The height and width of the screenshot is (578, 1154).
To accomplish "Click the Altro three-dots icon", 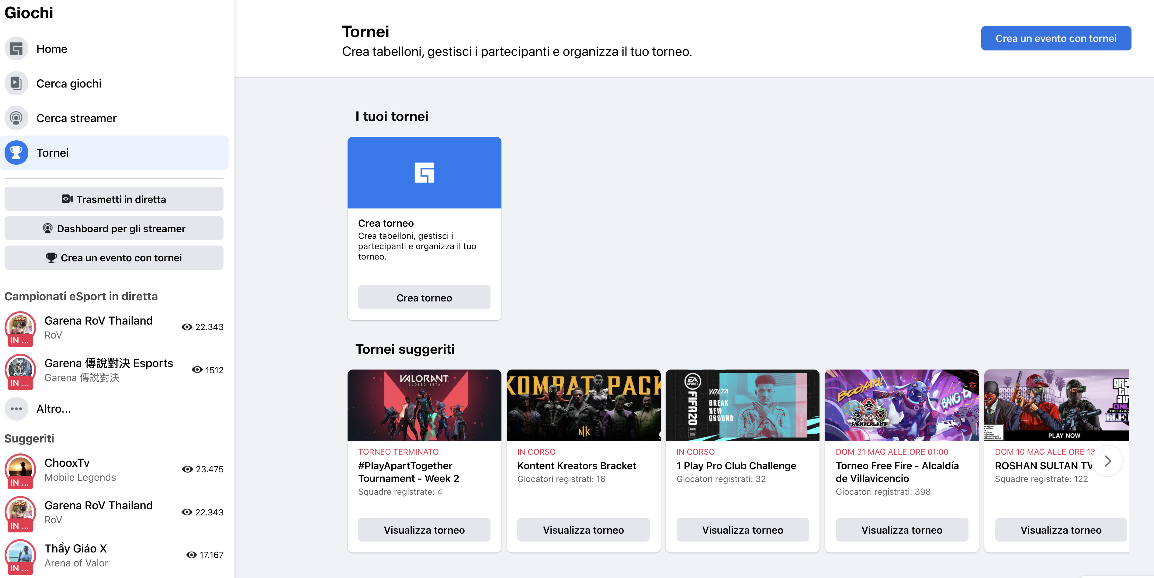I will click(17, 409).
